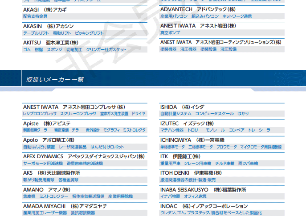Click the ミストコレクタ keyword under Apiste
Screen dimensions: 306x216
134,130
